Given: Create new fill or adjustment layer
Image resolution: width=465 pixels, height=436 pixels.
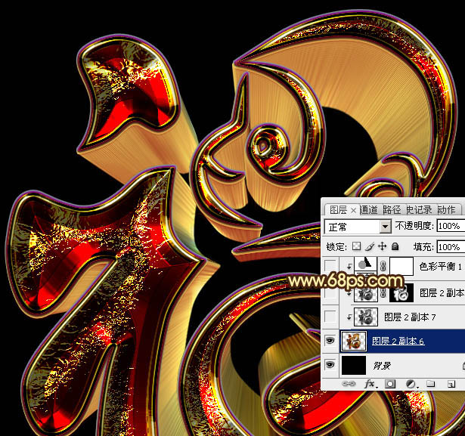Looking at the screenshot, I should (410, 384).
